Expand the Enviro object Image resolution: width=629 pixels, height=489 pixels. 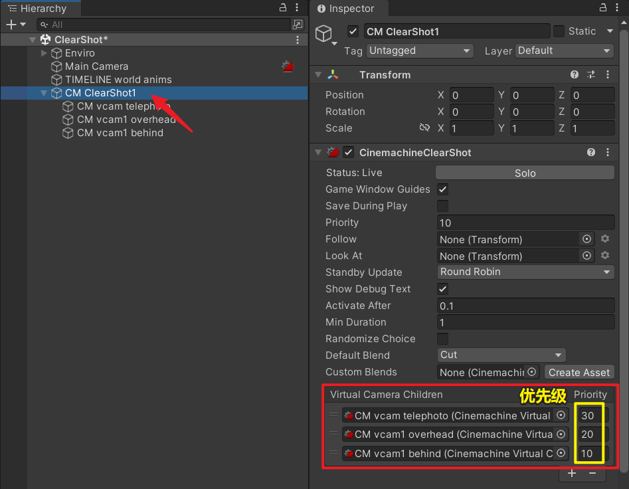pos(44,53)
